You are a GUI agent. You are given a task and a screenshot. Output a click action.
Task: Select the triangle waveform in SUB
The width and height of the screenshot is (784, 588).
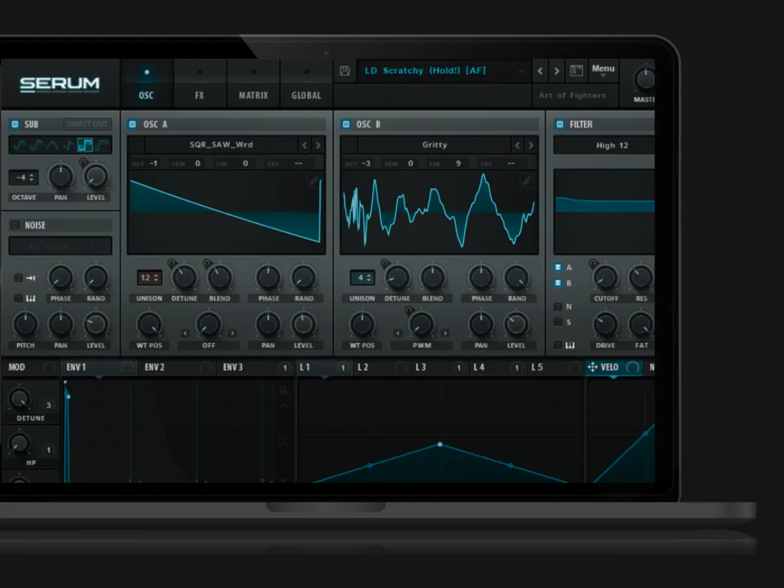(52, 145)
